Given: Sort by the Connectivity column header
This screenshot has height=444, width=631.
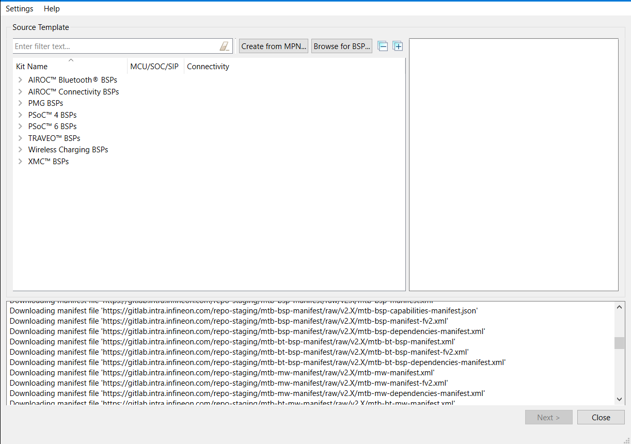Looking at the screenshot, I should coord(208,67).
